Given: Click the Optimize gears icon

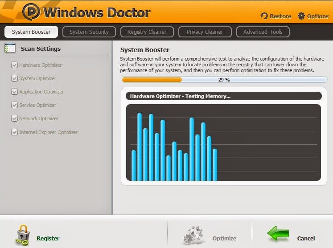Looking at the screenshot, I should pyautogui.click(x=193, y=235).
